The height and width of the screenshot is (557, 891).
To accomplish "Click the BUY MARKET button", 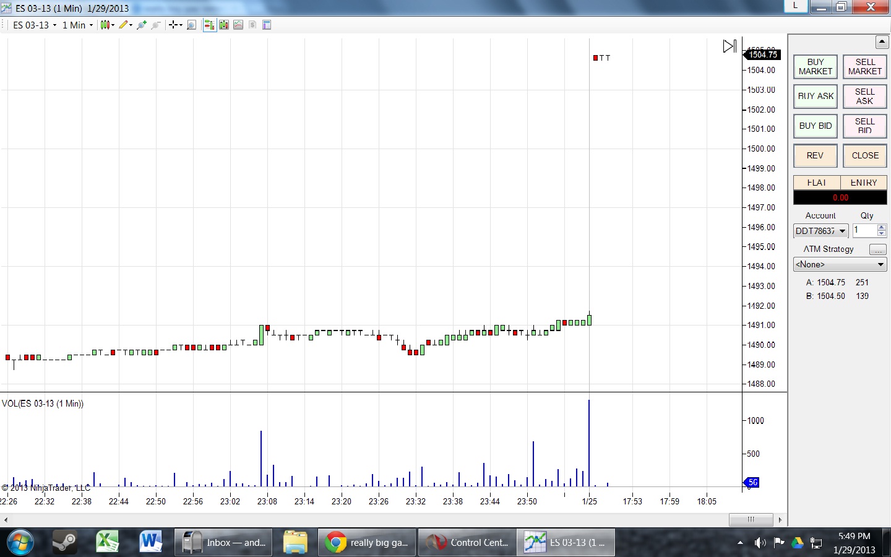I will click(816, 67).
